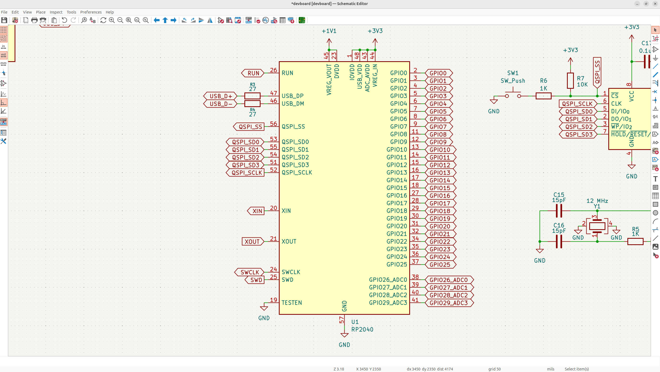Click the Save schematic icon
Image resolution: width=660 pixels, height=372 pixels.
4,20
